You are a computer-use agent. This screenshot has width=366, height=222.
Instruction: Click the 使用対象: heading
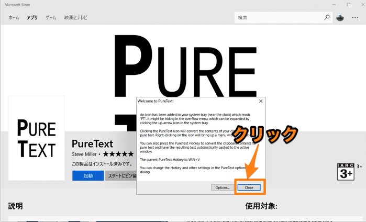tap(261, 206)
